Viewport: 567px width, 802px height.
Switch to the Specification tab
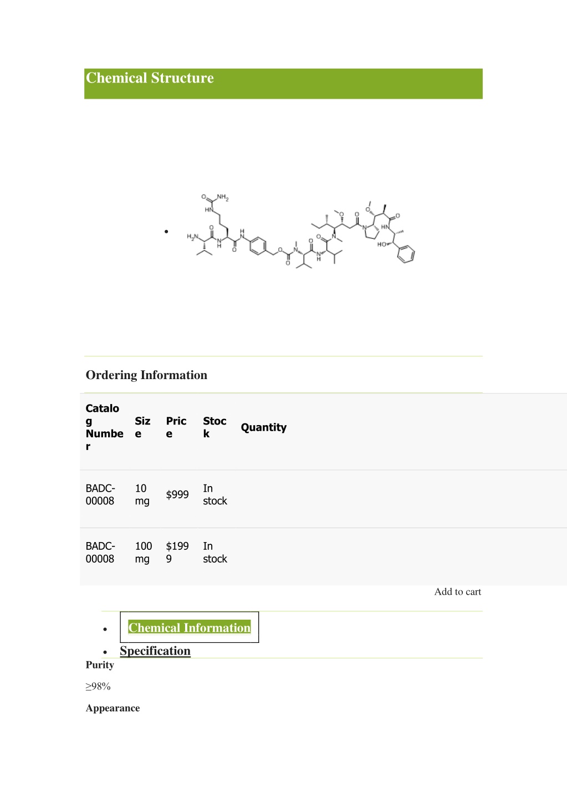click(155, 651)
